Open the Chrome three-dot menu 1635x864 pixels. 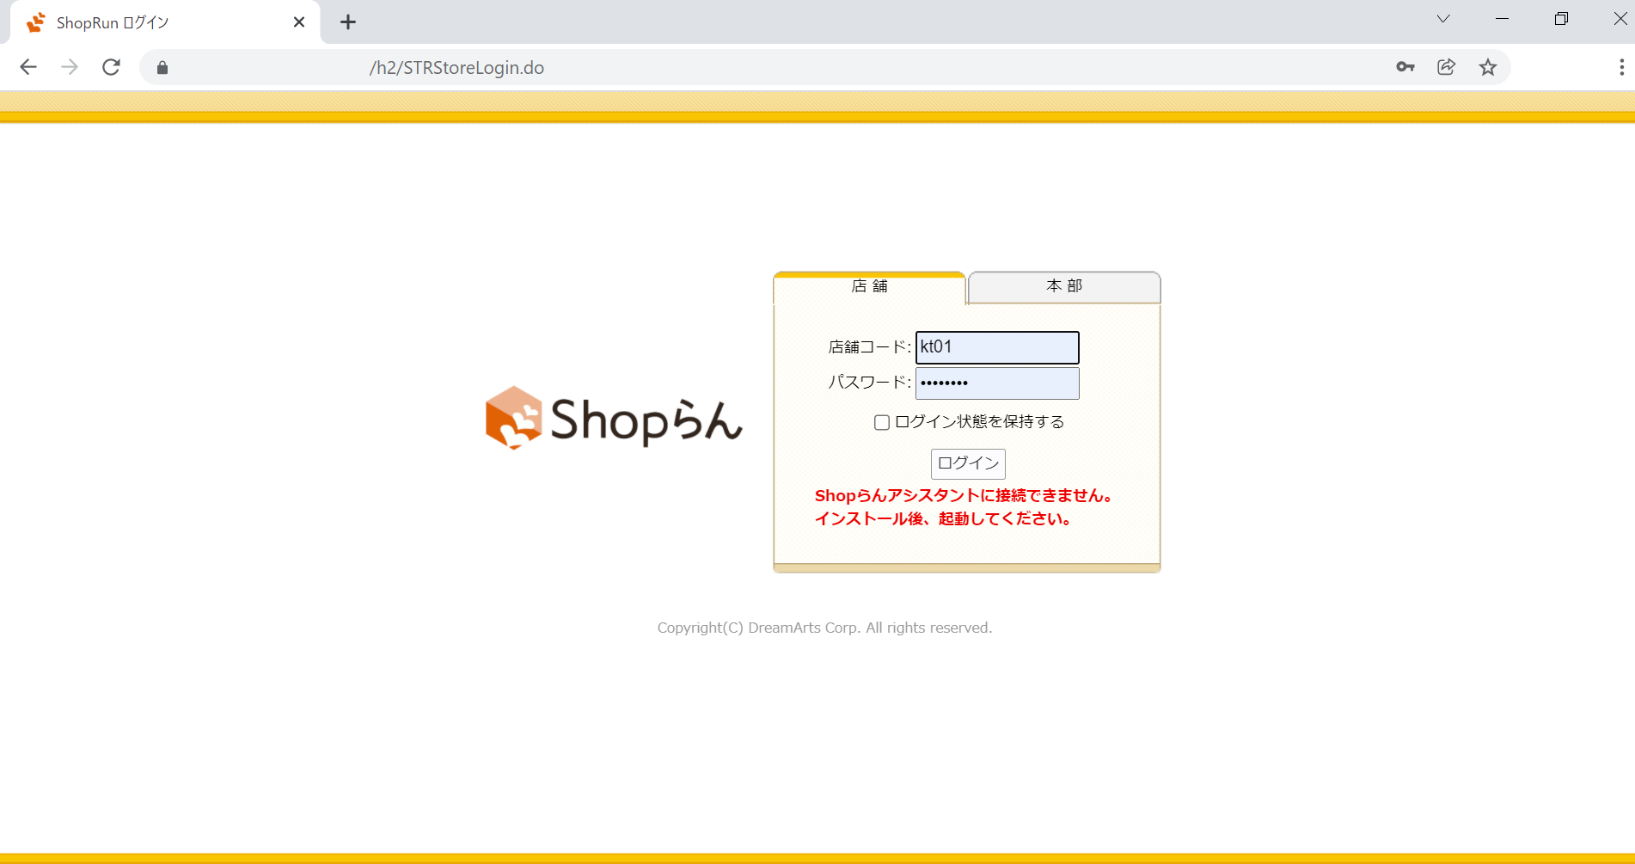(x=1622, y=67)
